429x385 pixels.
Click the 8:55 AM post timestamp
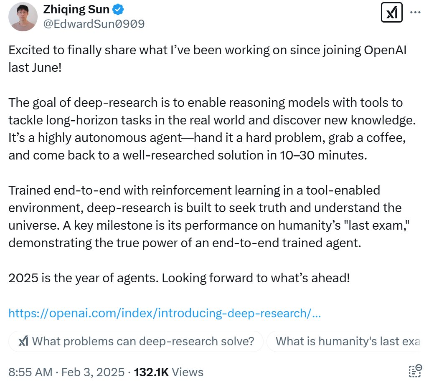(x=30, y=372)
